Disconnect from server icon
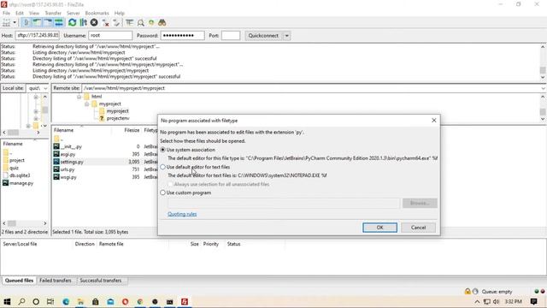This screenshot has height=308, width=547. click(105, 23)
